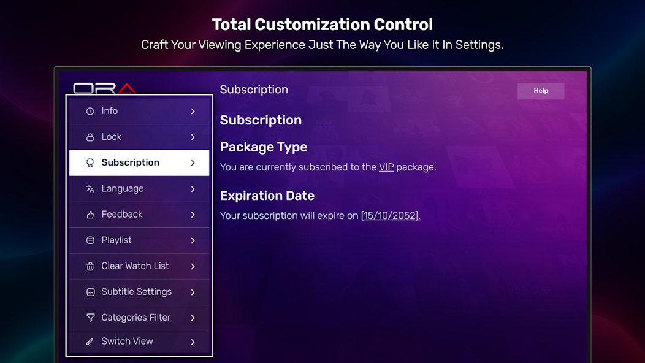
Task: Click the subscription expiration date link
Action: pos(391,215)
